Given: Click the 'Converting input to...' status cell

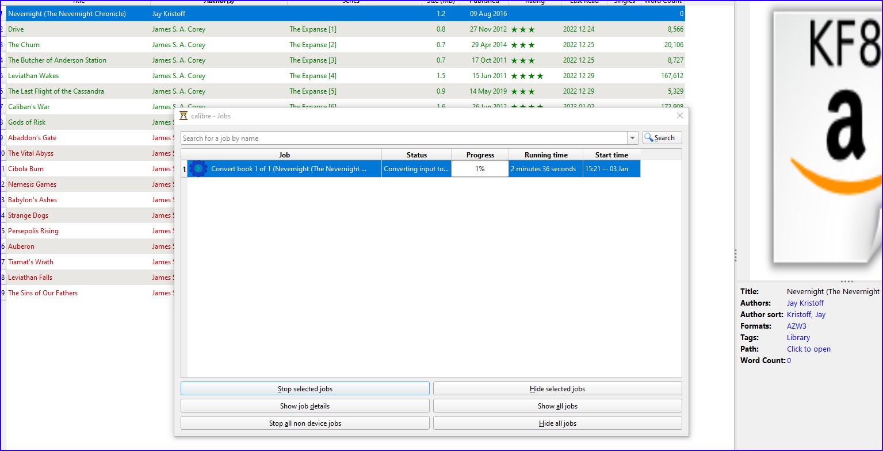Looking at the screenshot, I should tap(416, 169).
